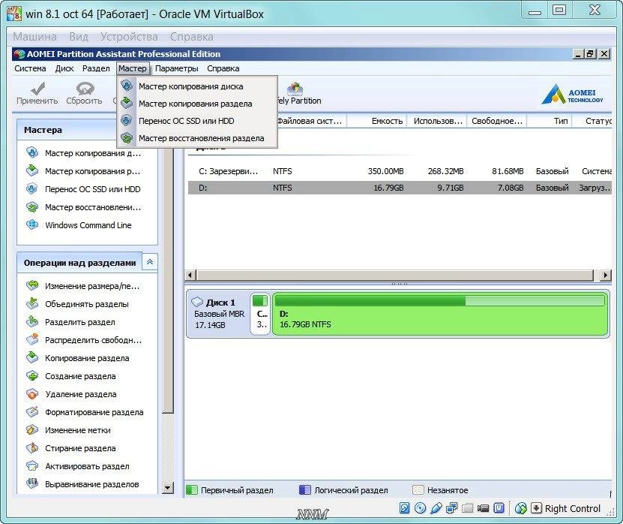Select the C: Зарезервировано row in the partition list
This screenshot has width=623, height=524.
tap(400, 171)
